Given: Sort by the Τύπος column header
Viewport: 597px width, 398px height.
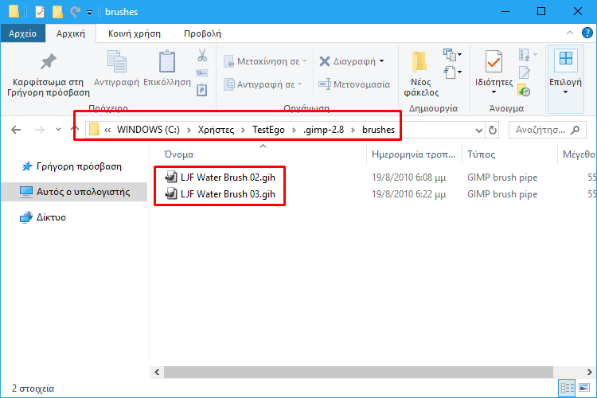Looking at the screenshot, I should [482, 154].
